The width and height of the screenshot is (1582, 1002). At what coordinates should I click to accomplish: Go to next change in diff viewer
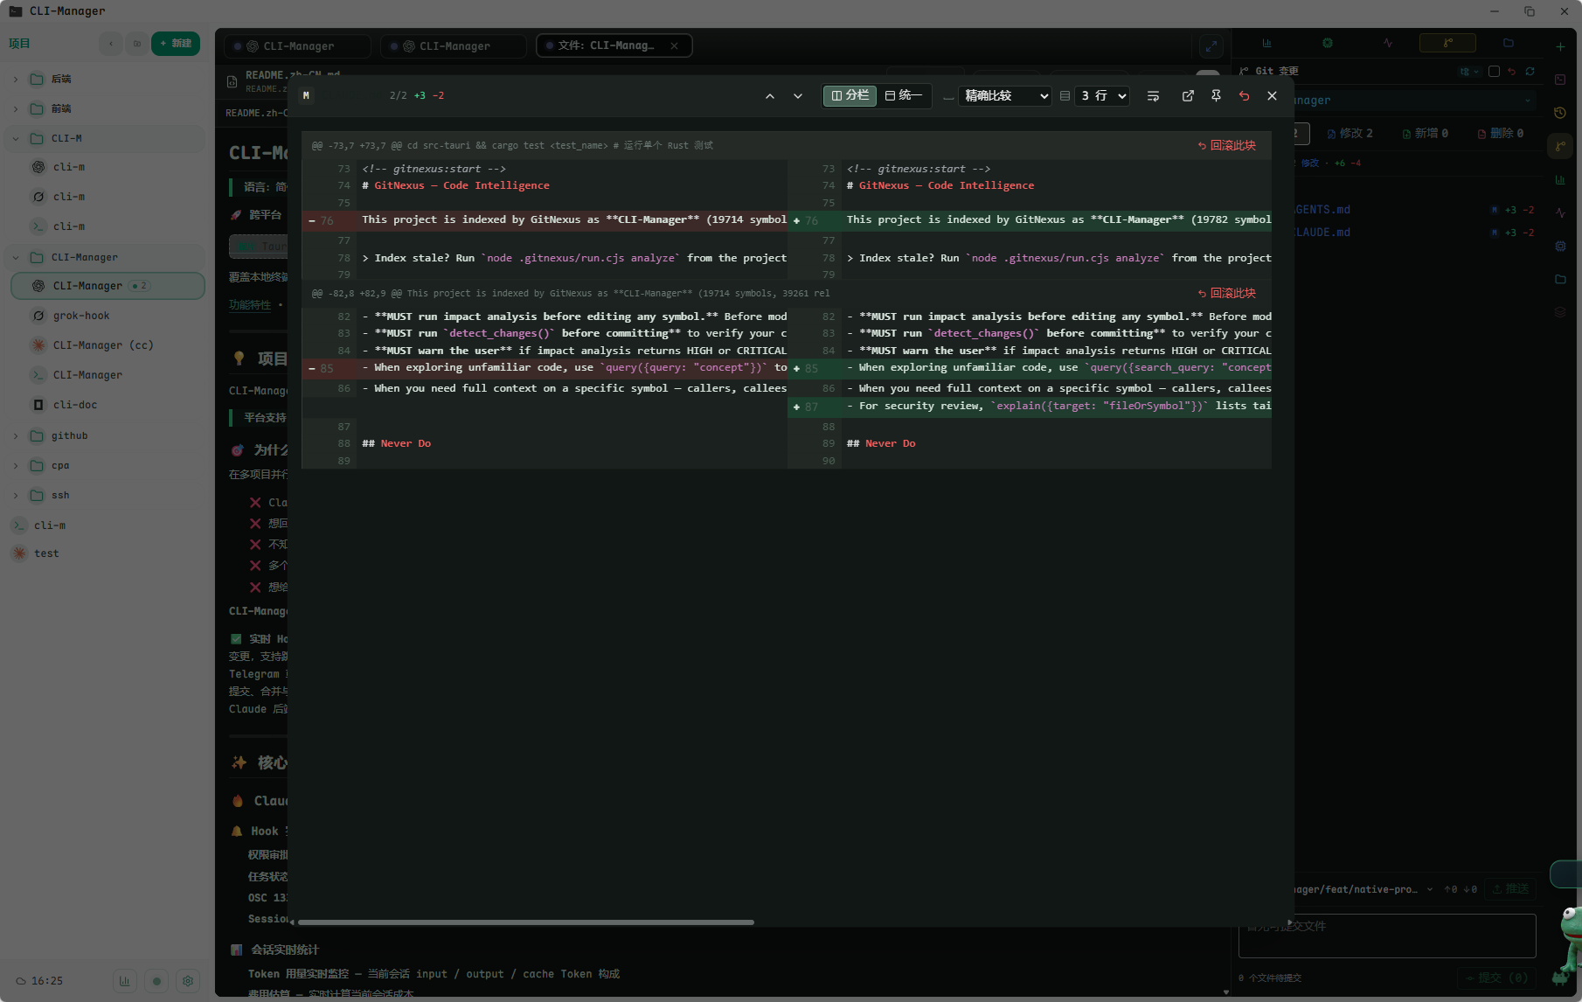coord(797,96)
